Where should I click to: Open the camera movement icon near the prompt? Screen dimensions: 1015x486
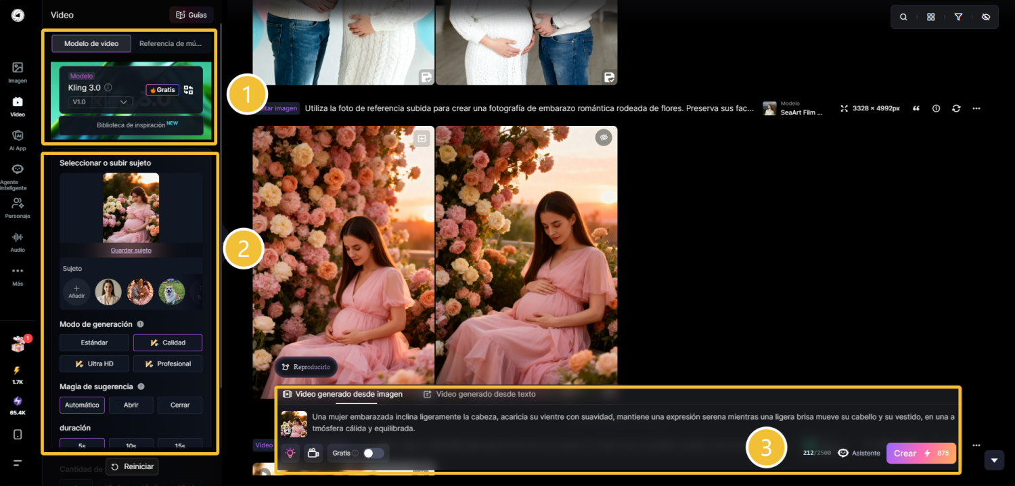(313, 453)
